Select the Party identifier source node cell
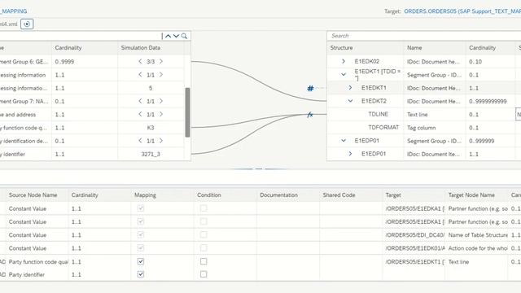Viewport: 521px width, 293px height. [x=37, y=275]
